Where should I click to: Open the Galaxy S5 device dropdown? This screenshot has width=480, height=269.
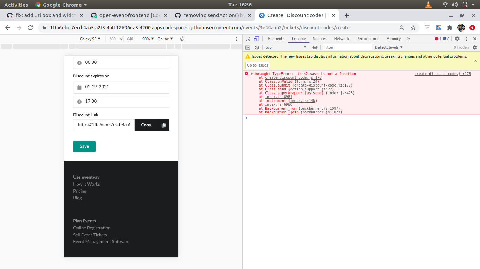[x=90, y=39]
